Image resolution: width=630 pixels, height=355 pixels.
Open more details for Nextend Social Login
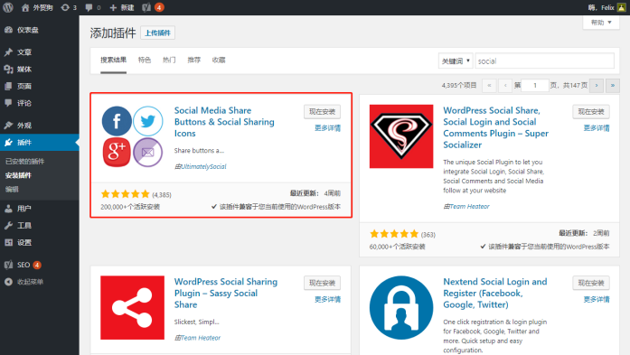597,299
